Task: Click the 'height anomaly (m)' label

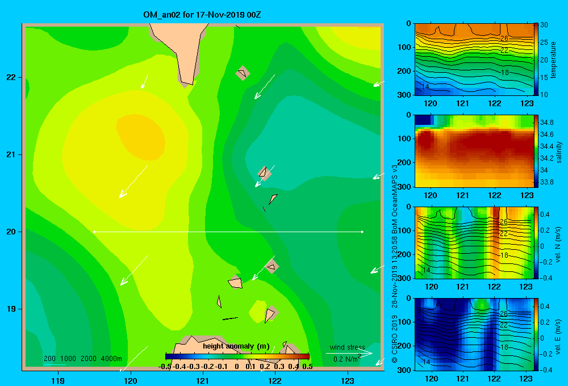Action: pyautogui.click(x=236, y=346)
